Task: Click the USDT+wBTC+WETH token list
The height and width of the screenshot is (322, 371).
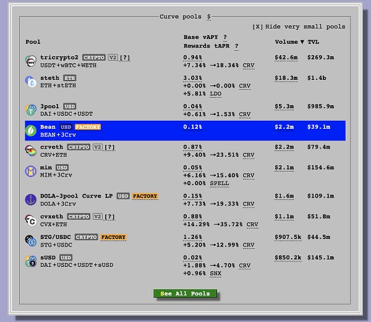Action: point(68,66)
